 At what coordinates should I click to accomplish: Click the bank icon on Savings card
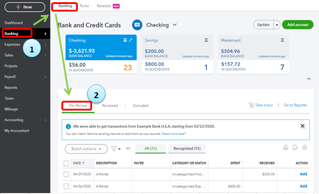tap(206, 40)
